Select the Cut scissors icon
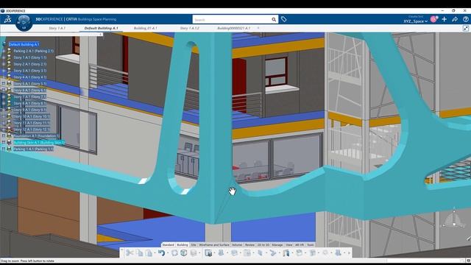Viewport: 471px width, 265px height. [x=130, y=253]
